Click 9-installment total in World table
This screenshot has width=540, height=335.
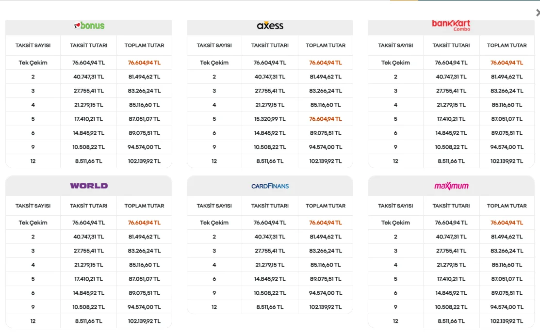[144, 307]
